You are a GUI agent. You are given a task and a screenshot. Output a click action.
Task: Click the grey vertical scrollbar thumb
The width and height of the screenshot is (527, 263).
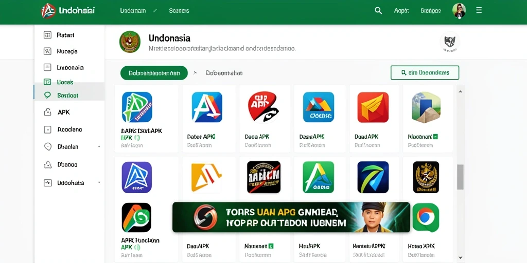coord(461,177)
